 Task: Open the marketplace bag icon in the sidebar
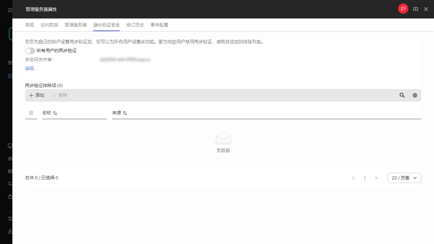(9, 197)
